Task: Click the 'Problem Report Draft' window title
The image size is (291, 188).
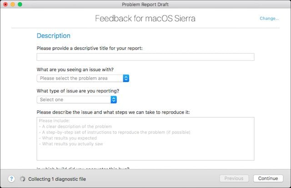Action: [x=145, y=5]
